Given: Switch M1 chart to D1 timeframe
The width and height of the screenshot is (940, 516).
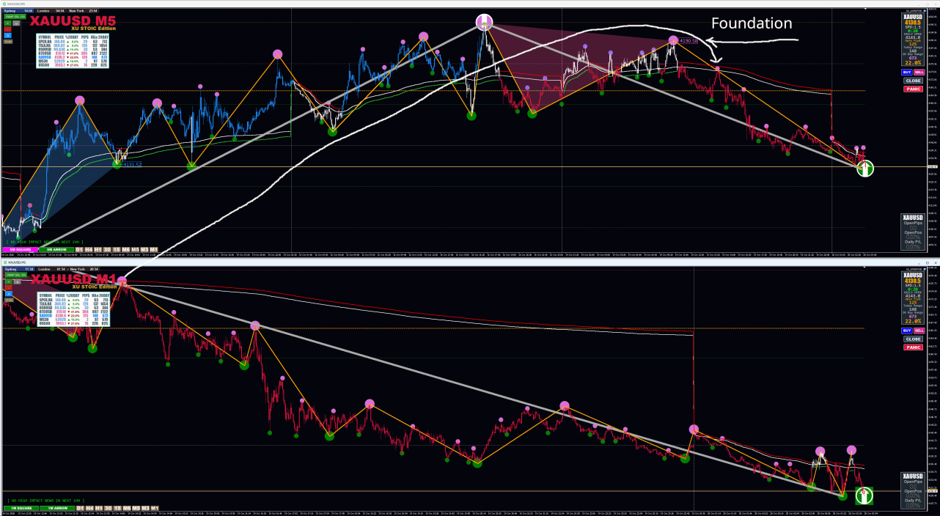Looking at the screenshot, I should point(80,508).
